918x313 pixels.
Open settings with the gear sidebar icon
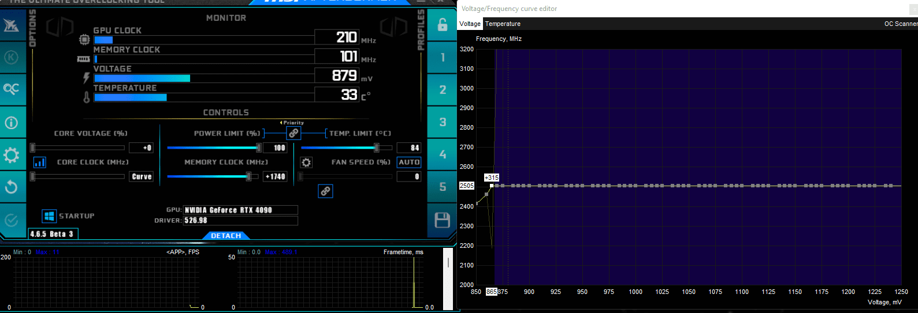coord(12,154)
